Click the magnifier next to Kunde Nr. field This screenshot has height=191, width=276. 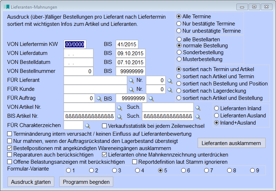pyautogui.click(x=170, y=89)
